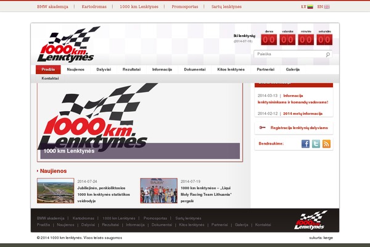Switch language with the British flag
This screenshot has height=247, width=370.
coord(327,7)
